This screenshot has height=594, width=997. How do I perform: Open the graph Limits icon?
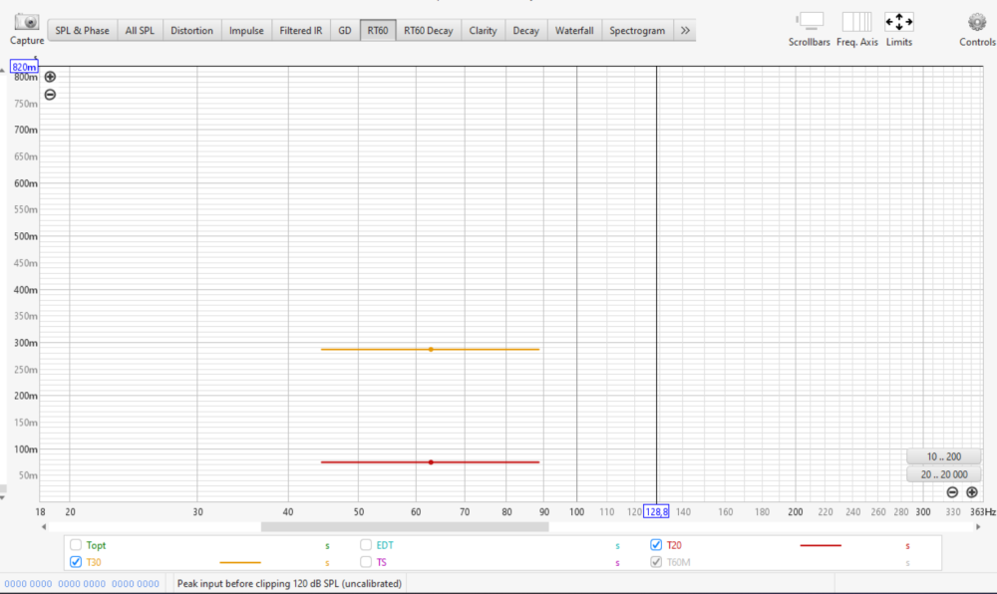point(898,22)
